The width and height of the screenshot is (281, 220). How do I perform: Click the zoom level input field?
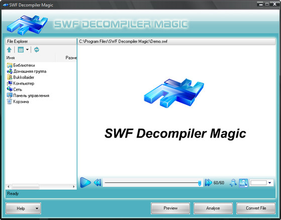click(258, 183)
